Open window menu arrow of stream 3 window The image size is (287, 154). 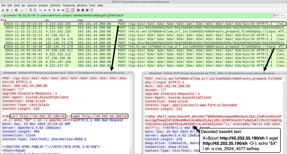(x=2, y=73)
